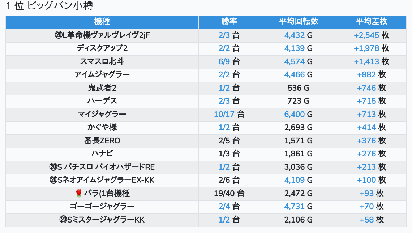Sort by the 勝率 column header
Viewport: 412px width, 233px height.
[229, 21]
